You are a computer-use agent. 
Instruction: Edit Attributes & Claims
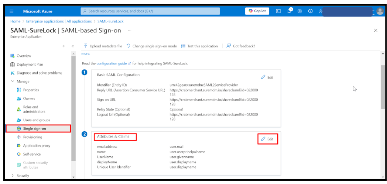point(268,139)
